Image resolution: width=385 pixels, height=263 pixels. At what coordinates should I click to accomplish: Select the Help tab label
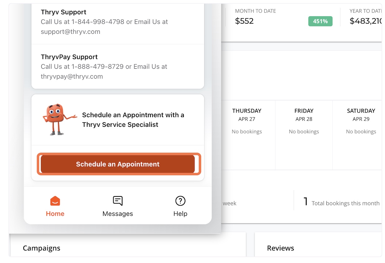click(180, 214)
